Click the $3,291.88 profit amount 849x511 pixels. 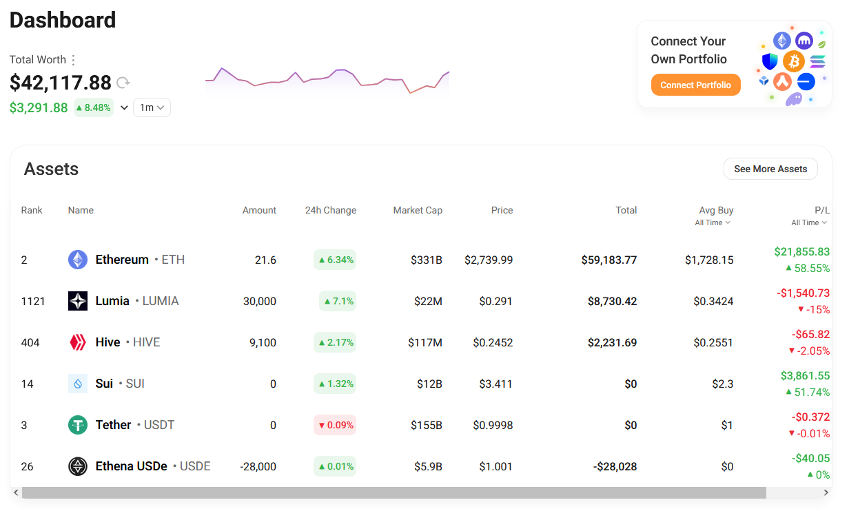click(39, 107)
